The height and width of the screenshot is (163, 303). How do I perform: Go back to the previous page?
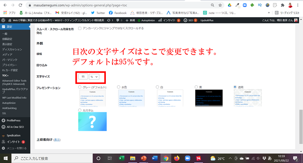(x=5, y=5)
